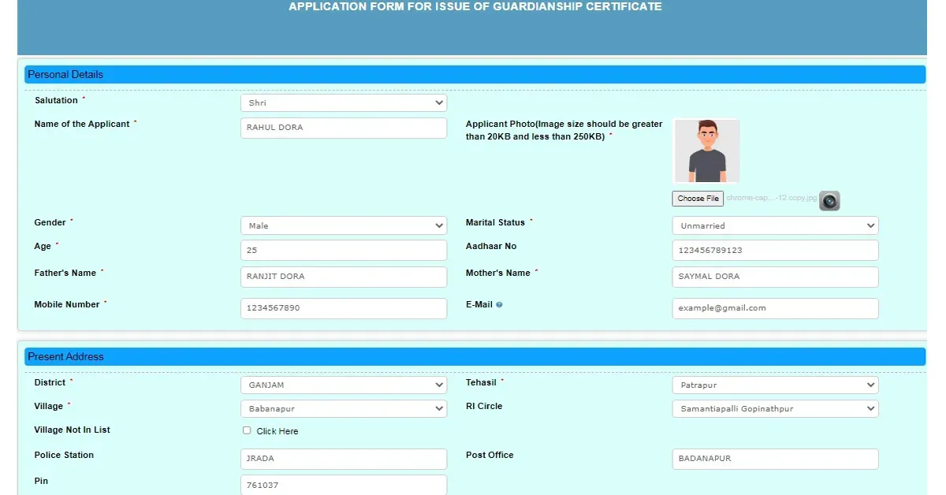The width and height of the screenshot is (946, 495).
Task: Open the Village dropdown showing Babanapur
Action: (343, 409)
